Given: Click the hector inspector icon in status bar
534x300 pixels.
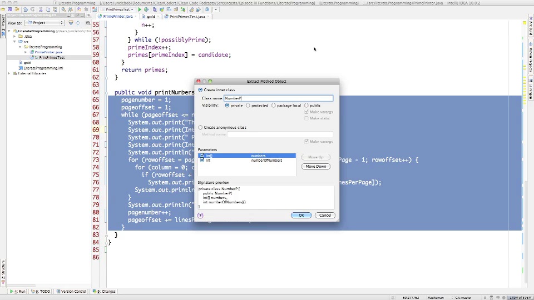Looking at the screenshot, I should 491,298.
